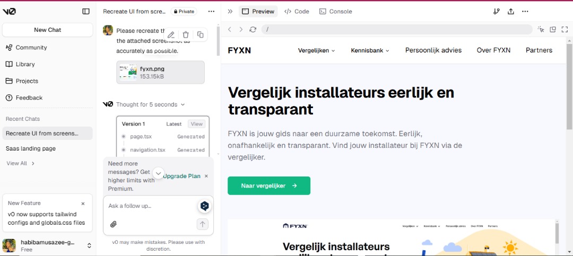Image resolution: width=573 pixels, height=256 pixels.
Task: Click the fork branch icon
Action: pyautogui.click(x=496, y=11)
